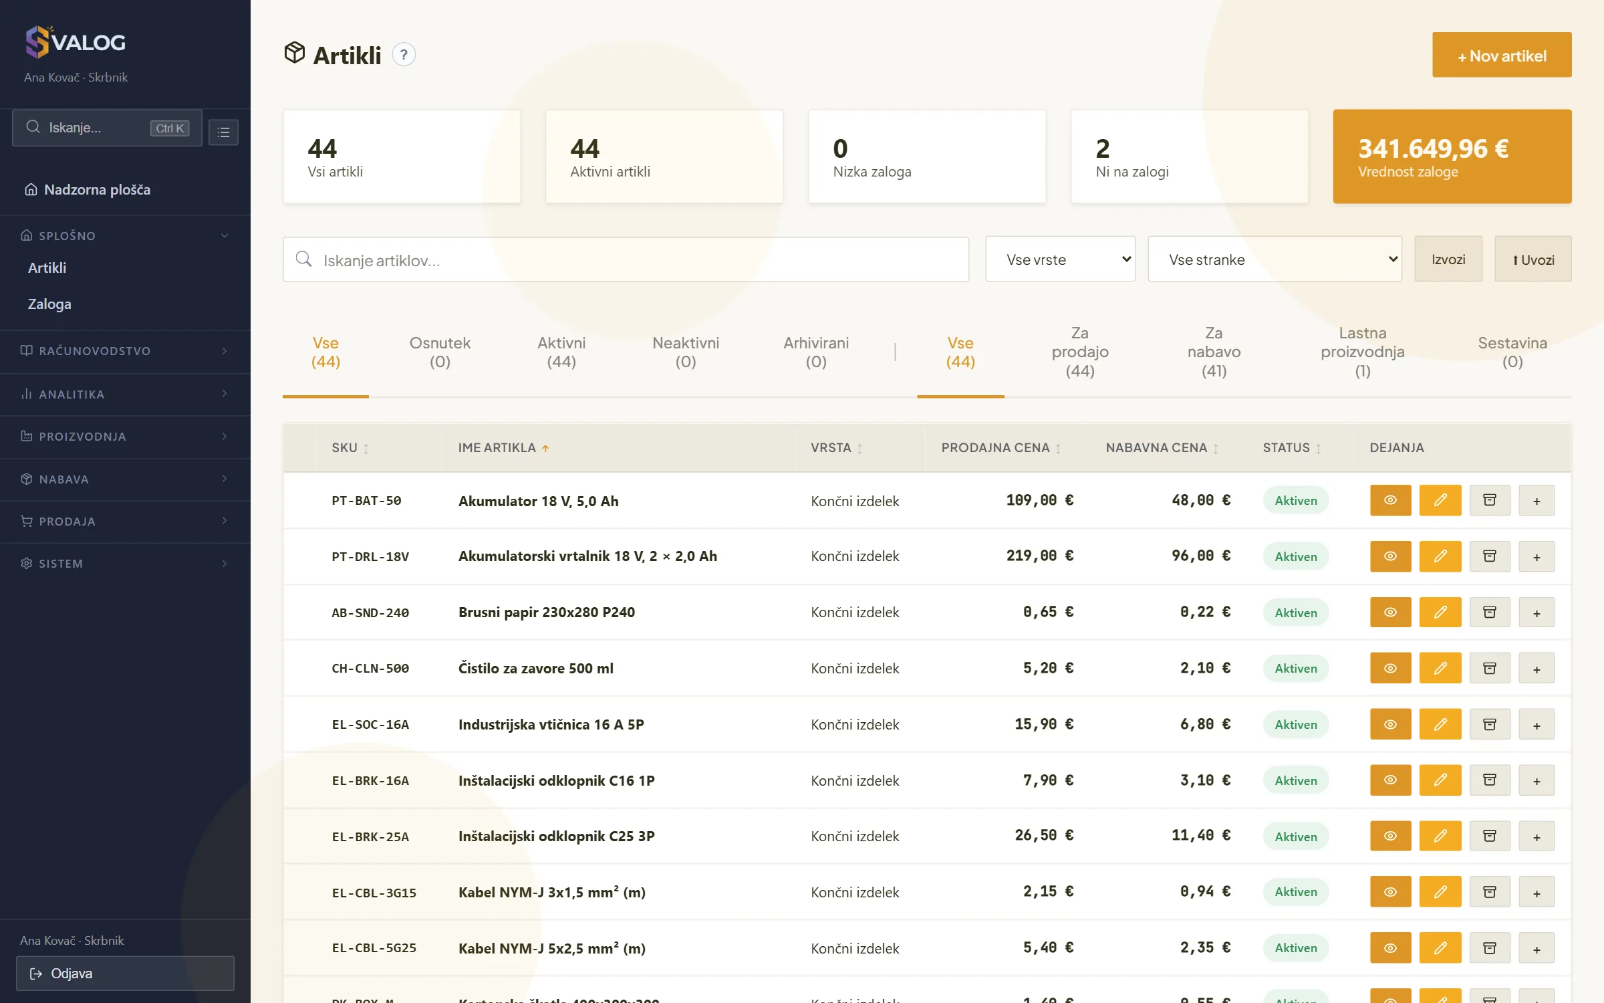
Task: View details of Akumulator 18 V, 5,0 Ah
Action: tap(1390, 500)
